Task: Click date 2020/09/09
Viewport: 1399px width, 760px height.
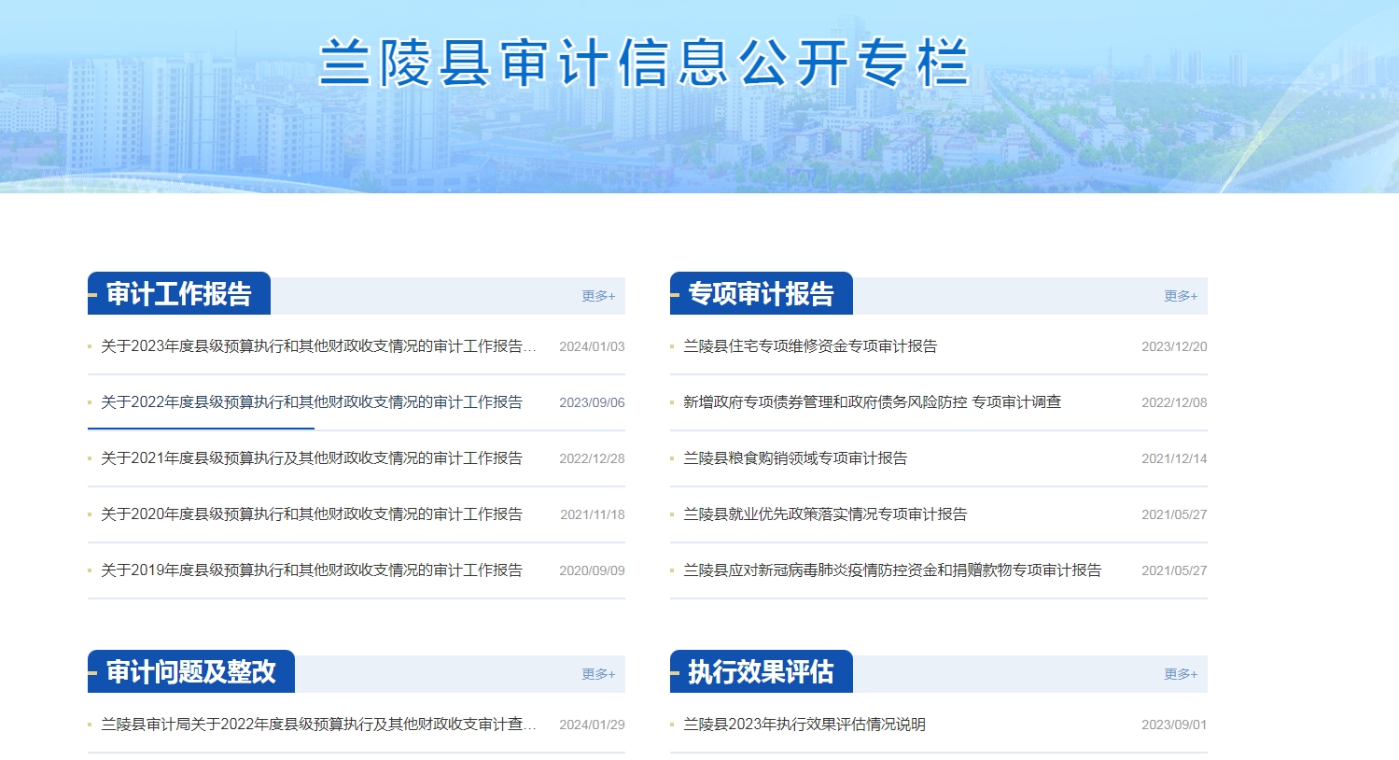Action: tap(592, 570)
